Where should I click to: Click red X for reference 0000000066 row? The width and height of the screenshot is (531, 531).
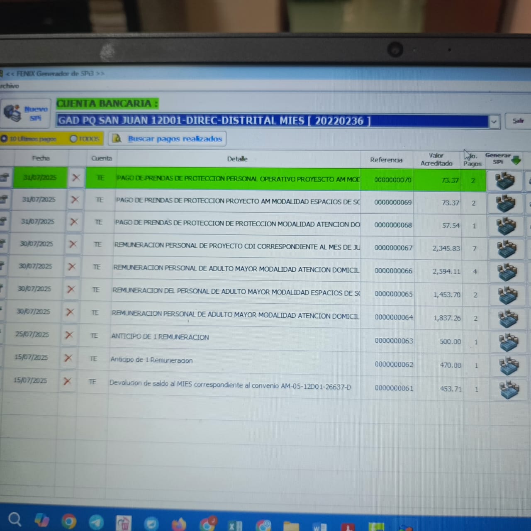tap(72, 267)
